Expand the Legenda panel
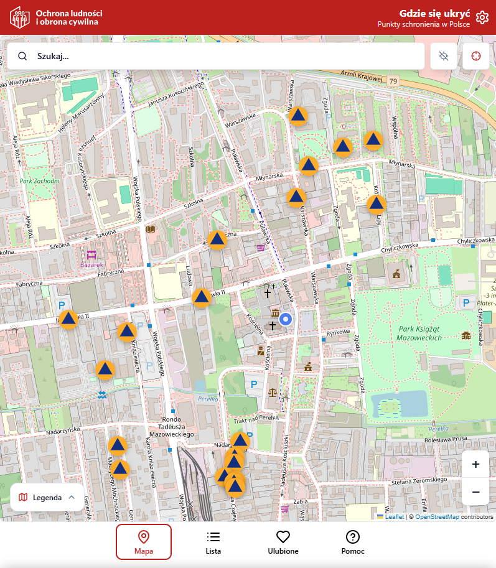 (47, 497)
